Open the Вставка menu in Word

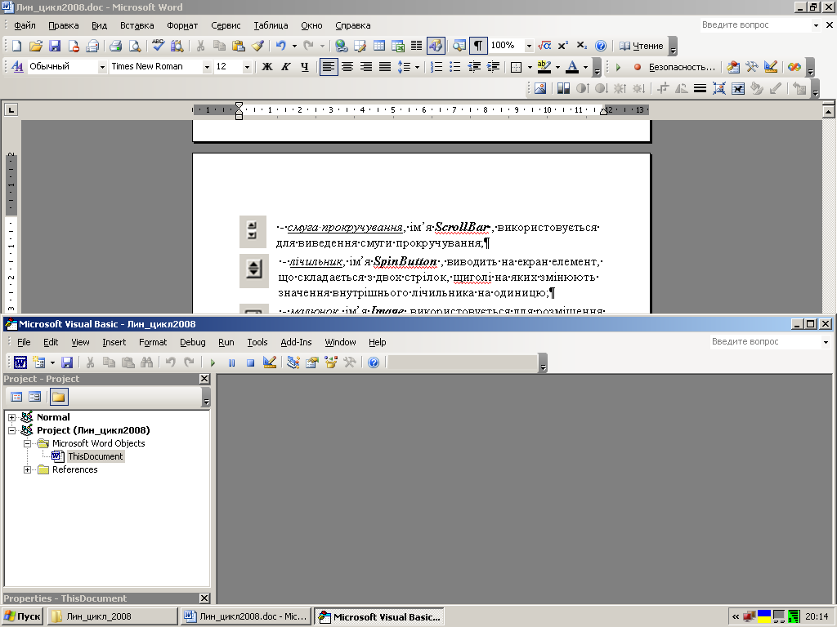click(137, 25)
